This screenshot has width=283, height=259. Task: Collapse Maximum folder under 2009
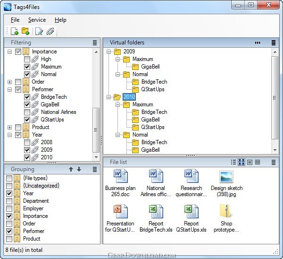[x=117, y=60]
